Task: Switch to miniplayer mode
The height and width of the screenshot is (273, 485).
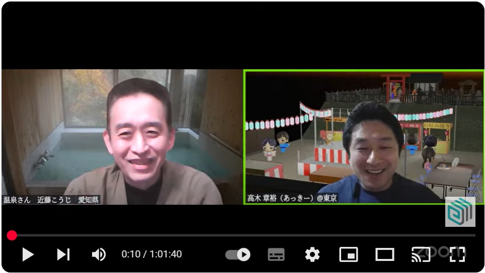Action: coord(349,254)
